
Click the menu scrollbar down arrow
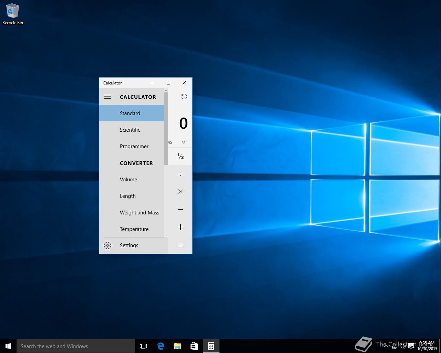[x=166, y=235]
